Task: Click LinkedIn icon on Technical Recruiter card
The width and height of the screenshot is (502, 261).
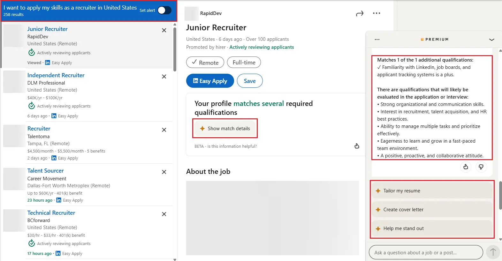Action: (x=58, y=253)
